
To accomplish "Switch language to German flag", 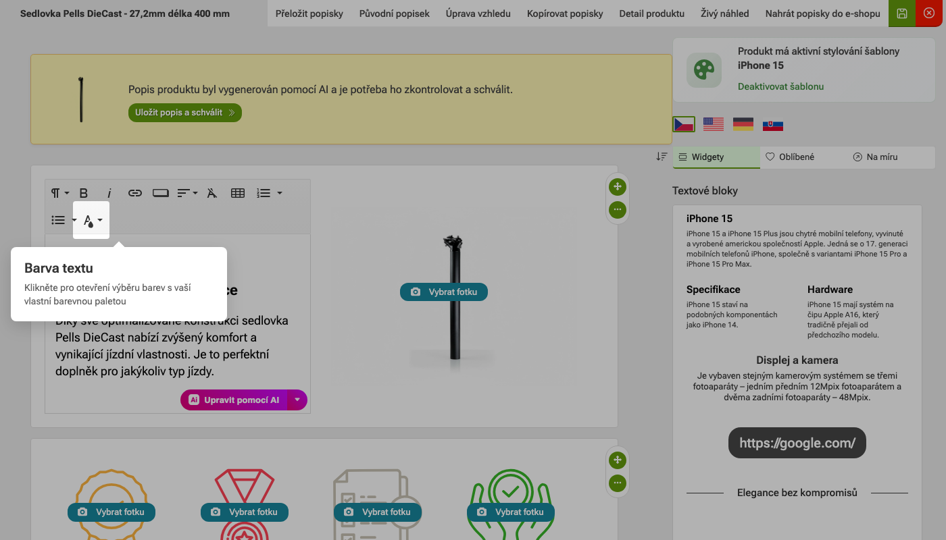I will coord(743,124).
